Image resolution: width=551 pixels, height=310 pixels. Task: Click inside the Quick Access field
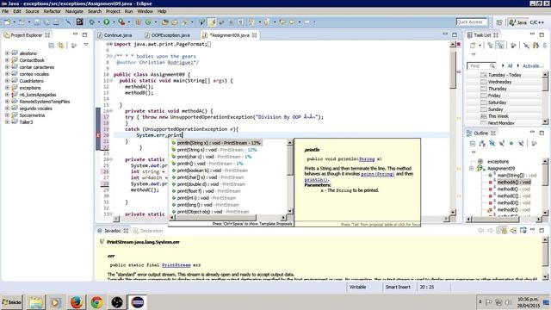[x=471, y=22]
